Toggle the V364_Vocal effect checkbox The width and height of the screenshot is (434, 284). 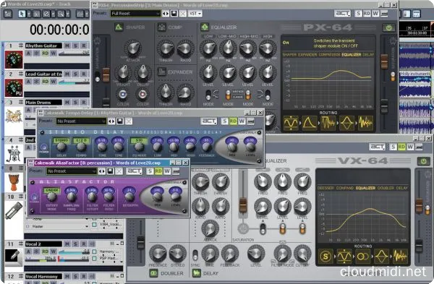coord(94,224)
